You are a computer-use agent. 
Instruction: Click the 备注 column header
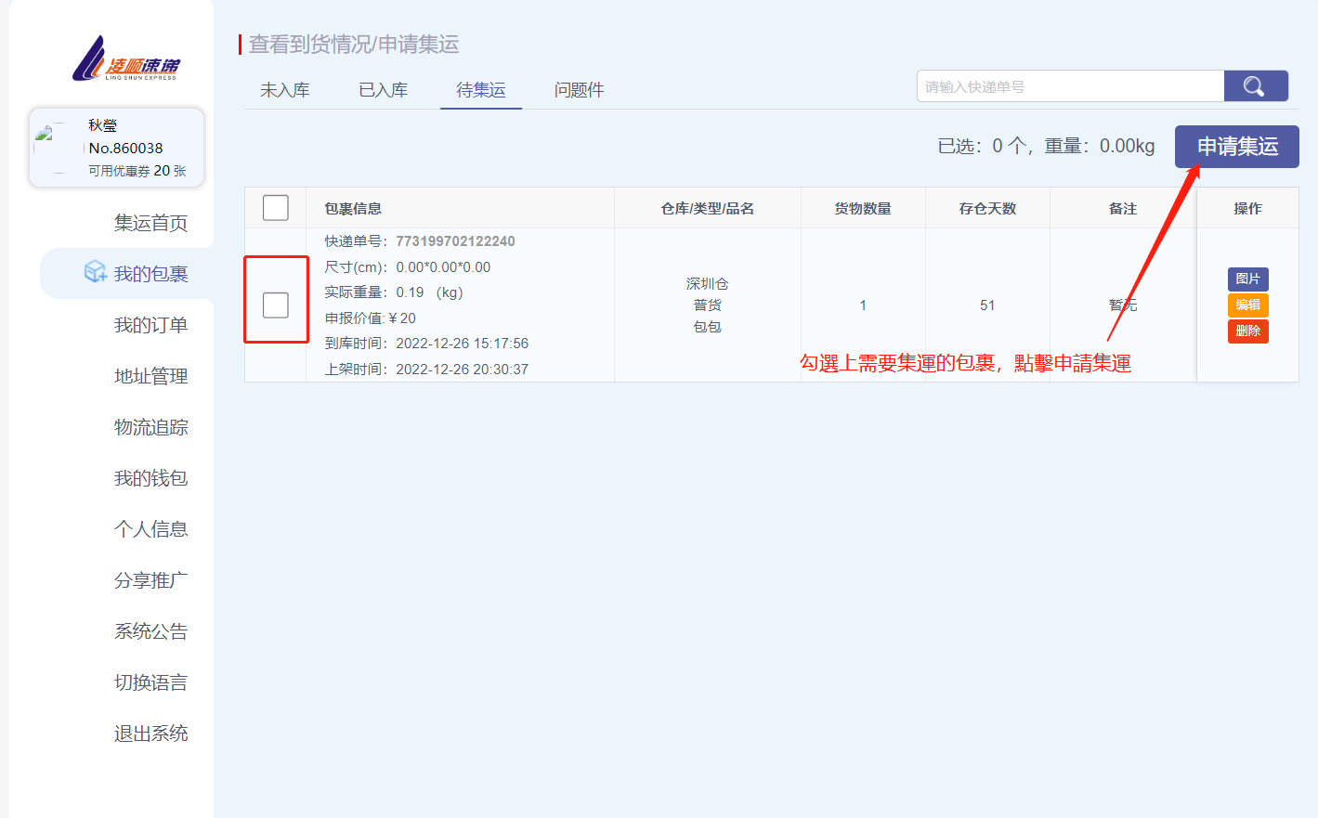coord(1123,209)
